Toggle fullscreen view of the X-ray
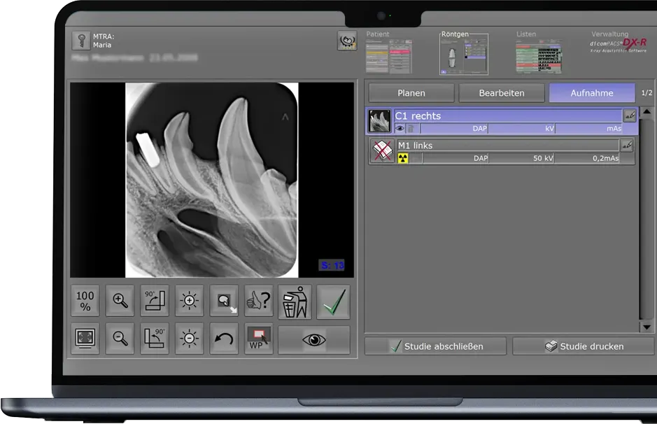Screen dimensions: 657x424 (85, 339)
